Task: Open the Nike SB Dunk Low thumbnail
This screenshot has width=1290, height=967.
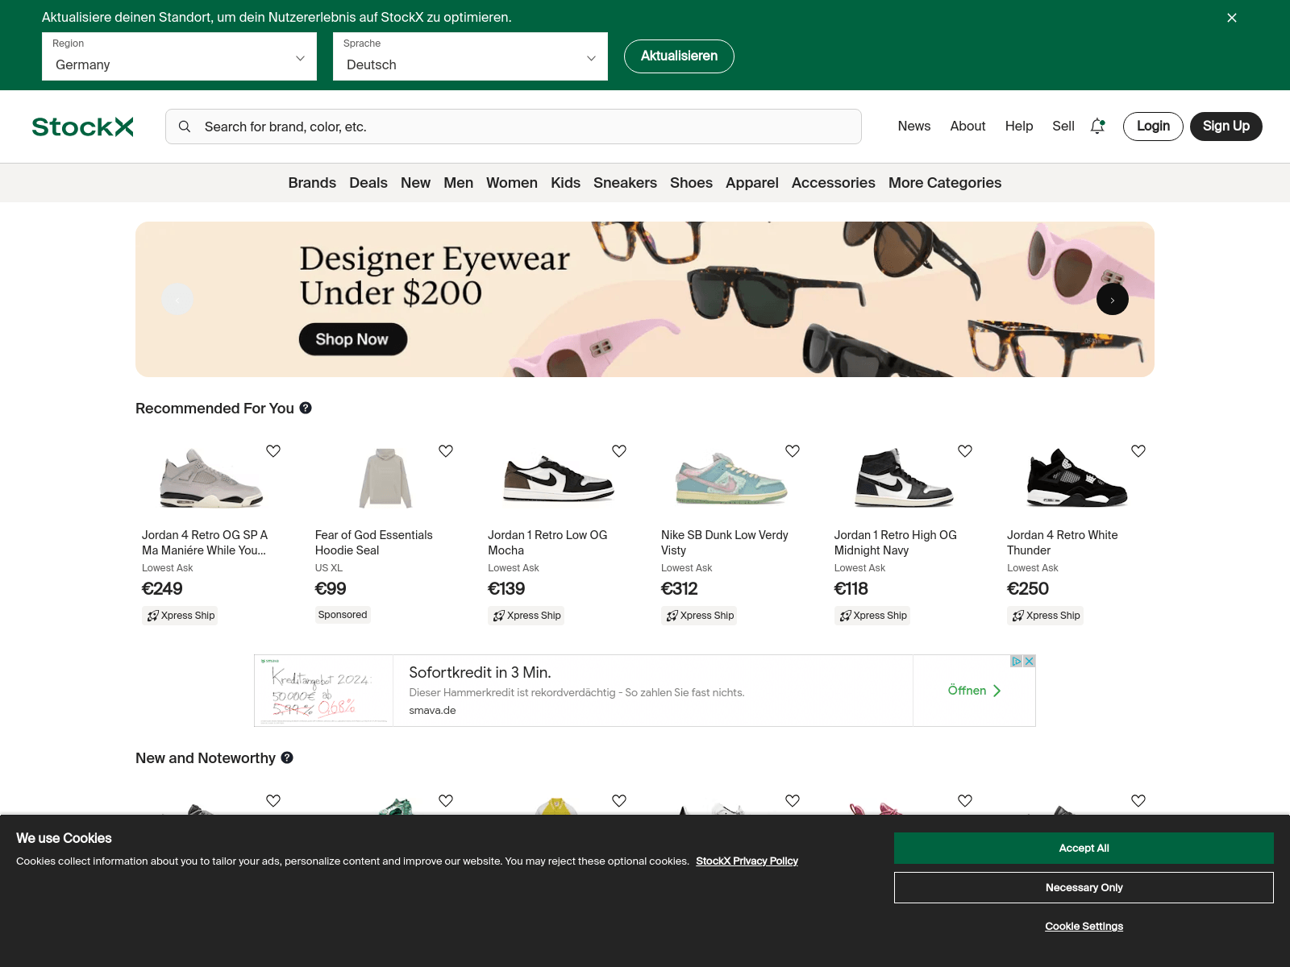Action: [730, 479]
